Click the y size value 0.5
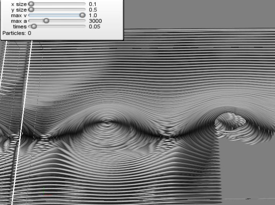This screenshot has width=275, height=205. 93,10
